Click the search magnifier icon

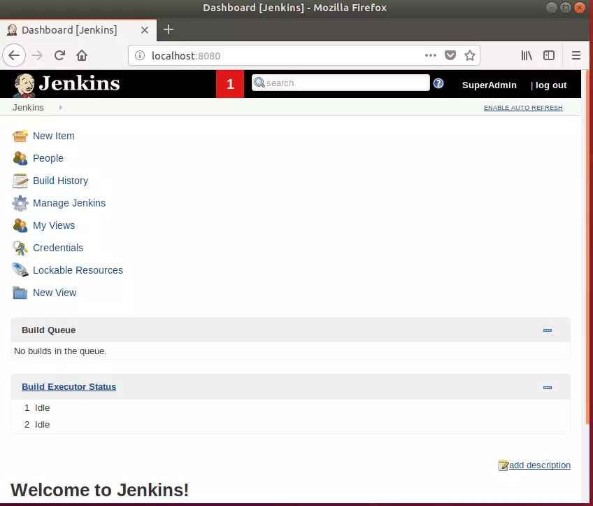click(259, 83)
